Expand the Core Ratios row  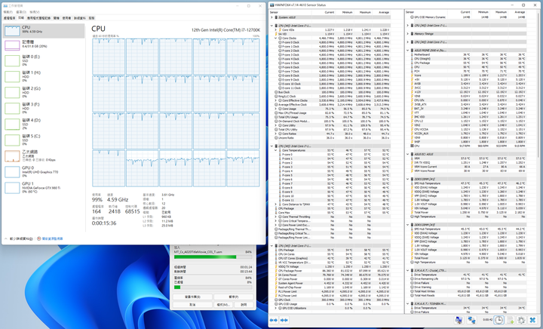[x=276, y=134]
